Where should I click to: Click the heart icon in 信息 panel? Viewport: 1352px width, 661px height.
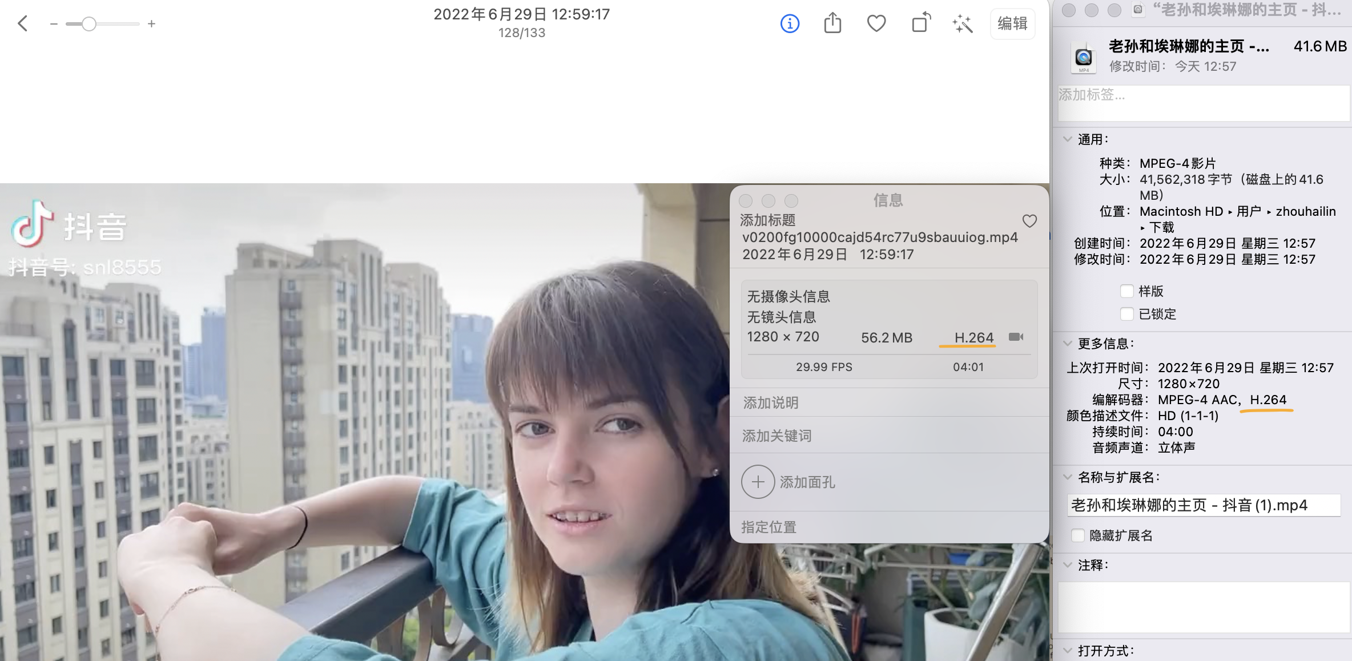coord(1029,221)
